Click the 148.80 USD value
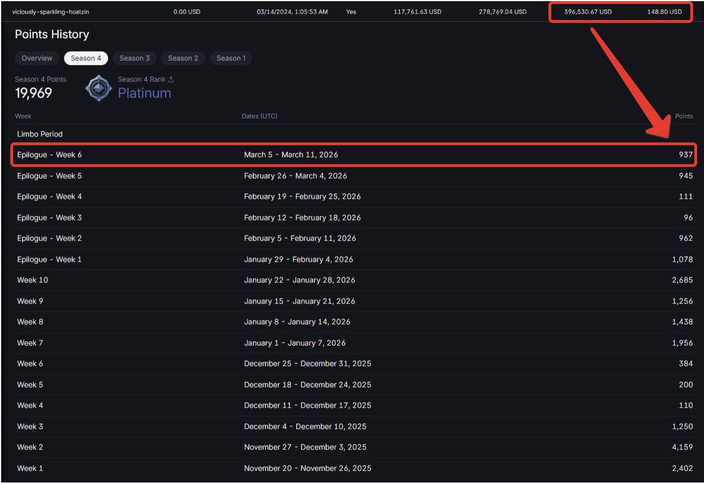The height and width of the screenshot is (483, 704). [x=664, y=12]
